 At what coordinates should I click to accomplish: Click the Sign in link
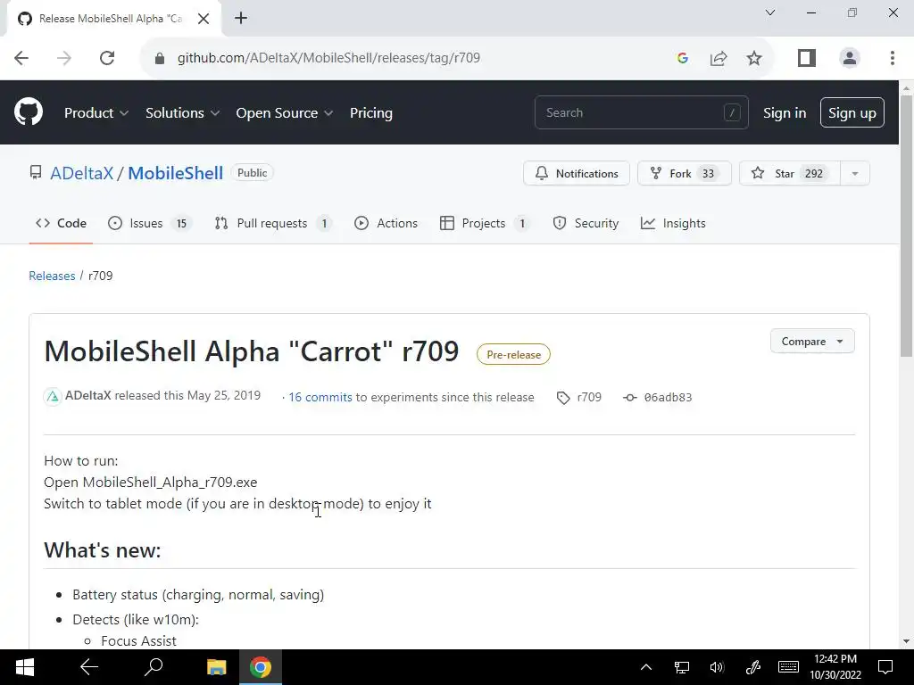785,112
